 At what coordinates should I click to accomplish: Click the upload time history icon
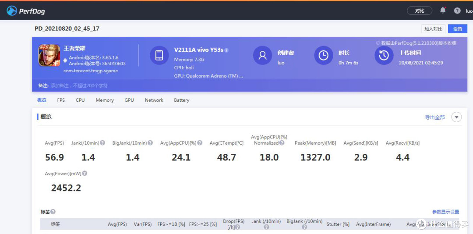click(x=384, y=55)
